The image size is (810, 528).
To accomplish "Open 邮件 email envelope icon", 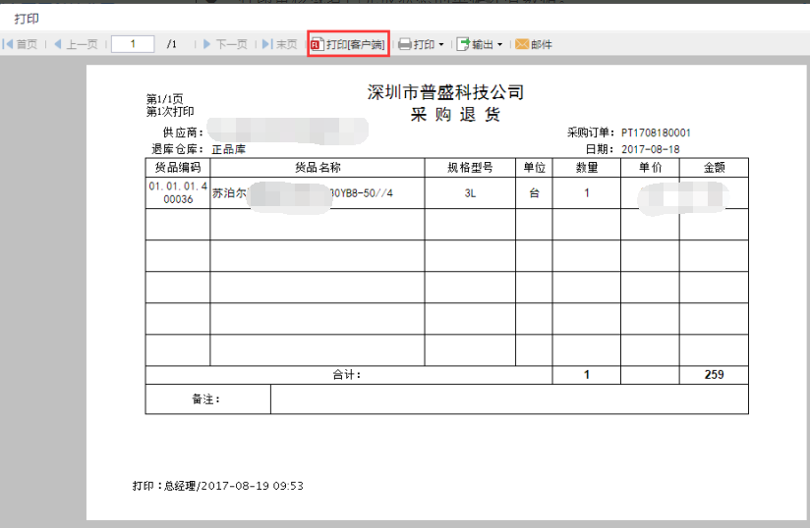I will tap(522, 44).
